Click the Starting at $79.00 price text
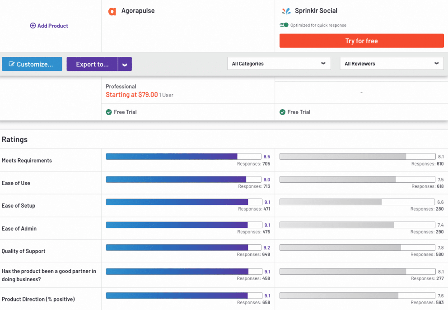Screen dimensions: 448x310 coord(132,95)
